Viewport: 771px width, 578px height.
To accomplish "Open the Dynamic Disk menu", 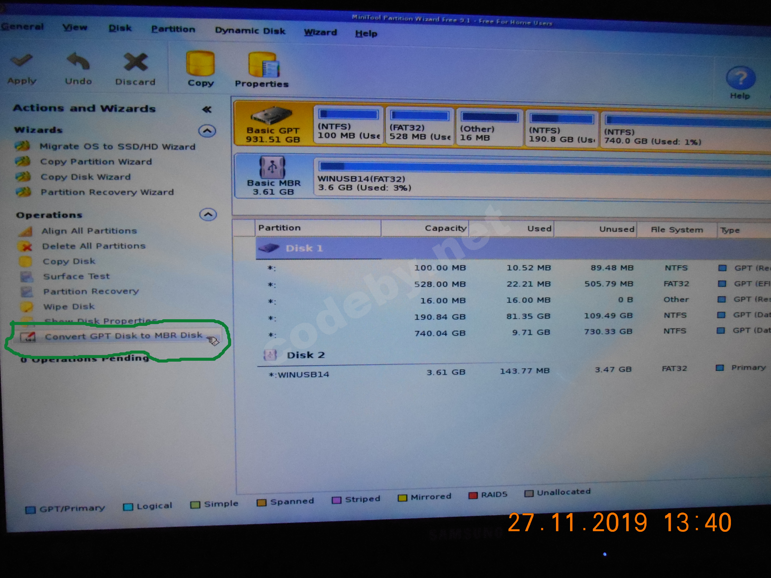I will pos(250,30).
